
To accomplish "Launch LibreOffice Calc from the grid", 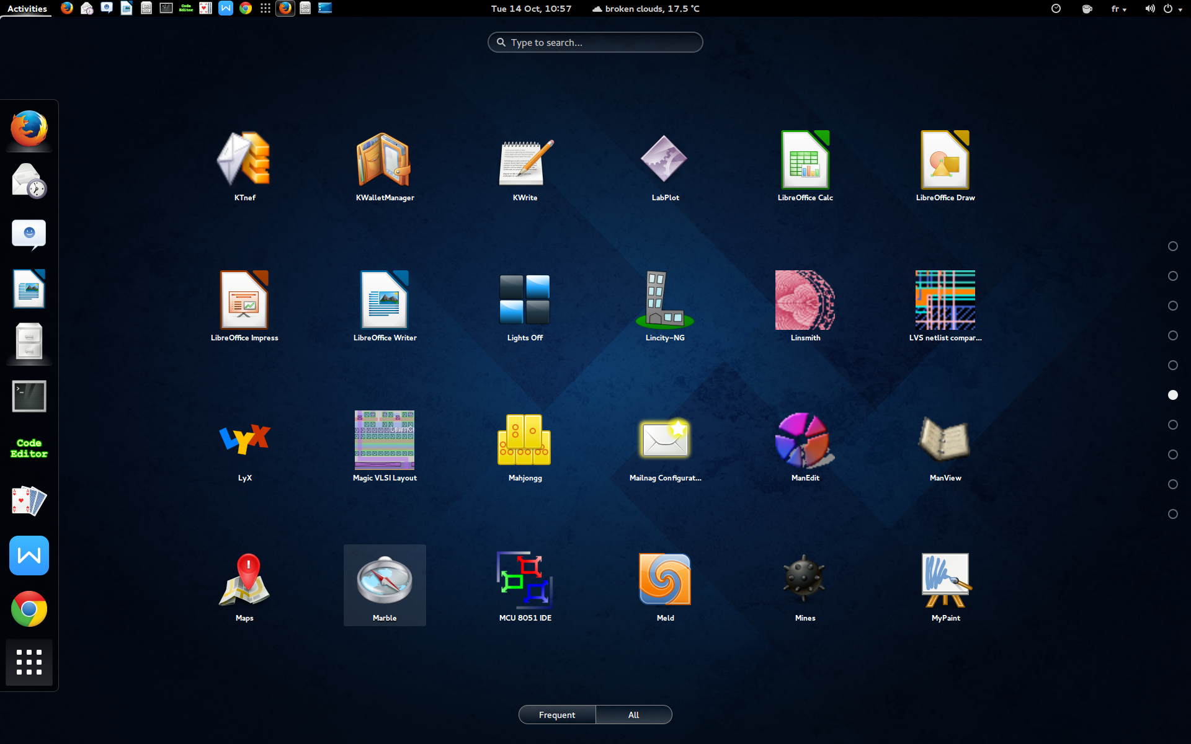I will (805, 166).
